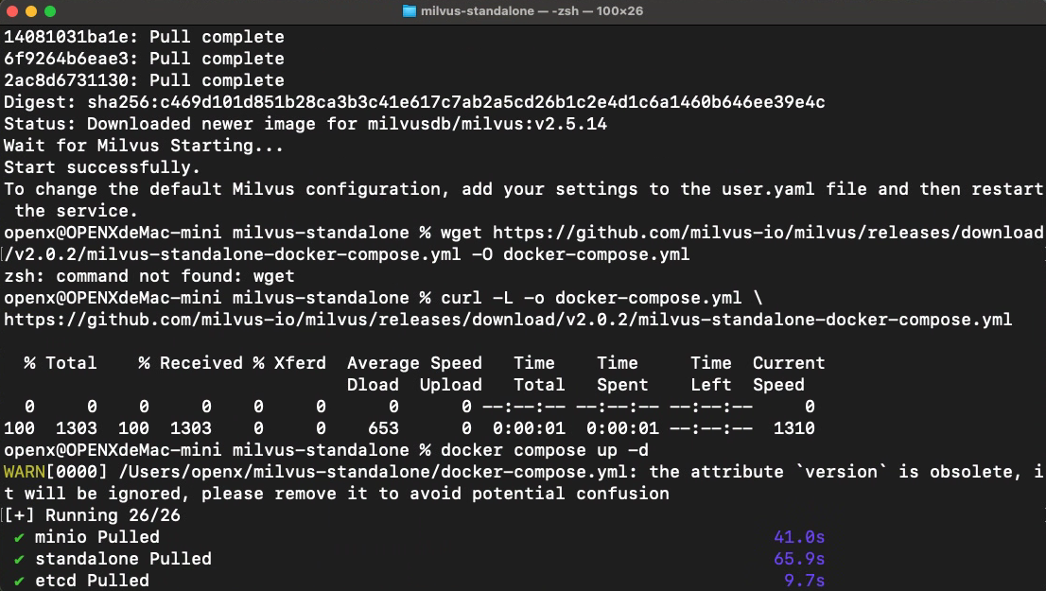1046x591 pixels.
Task: Click the 'Status: Downloaded newer image' line
Action: (x=305, y=124)
